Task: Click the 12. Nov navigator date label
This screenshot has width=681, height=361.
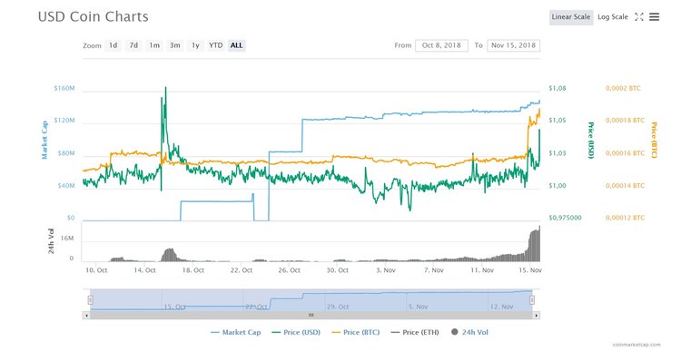Action: click(x=501, y=307)
